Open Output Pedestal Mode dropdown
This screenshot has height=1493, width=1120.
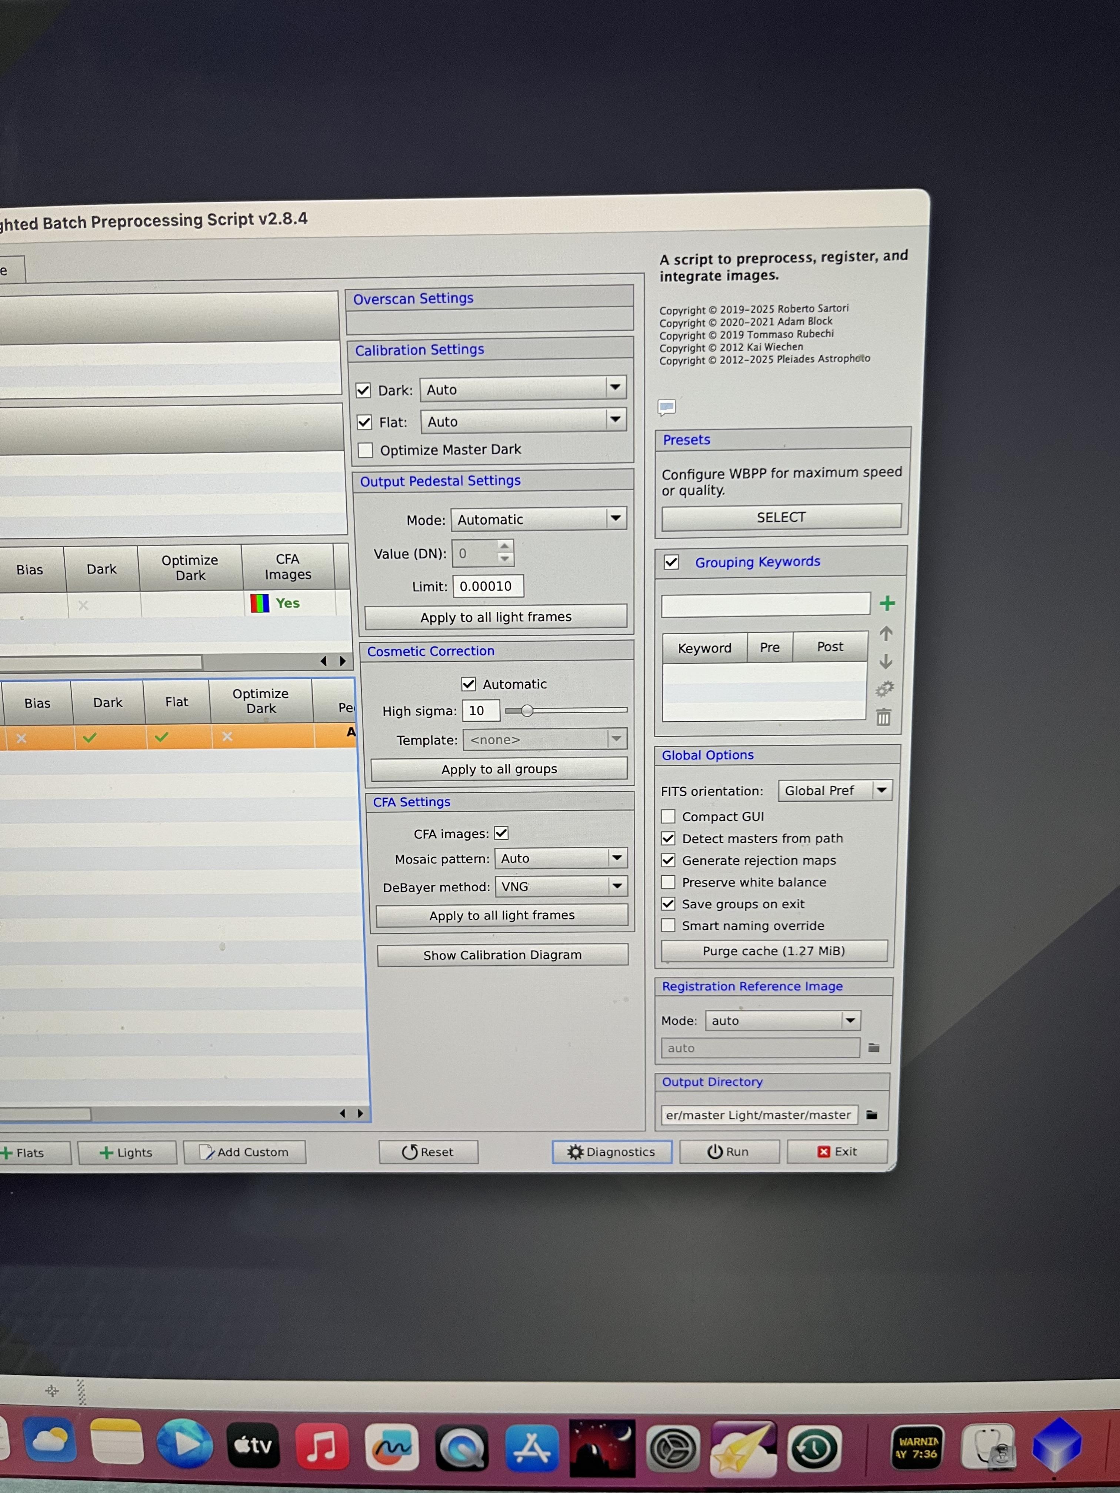coord(615,518)
